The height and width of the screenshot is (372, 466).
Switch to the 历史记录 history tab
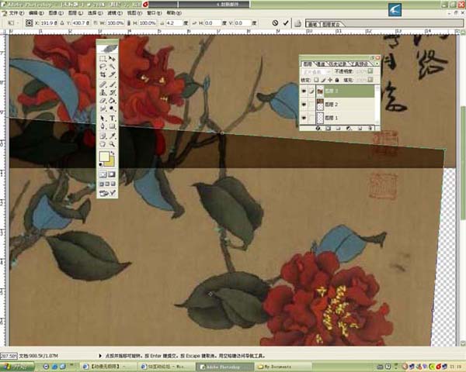coord(338,64)
